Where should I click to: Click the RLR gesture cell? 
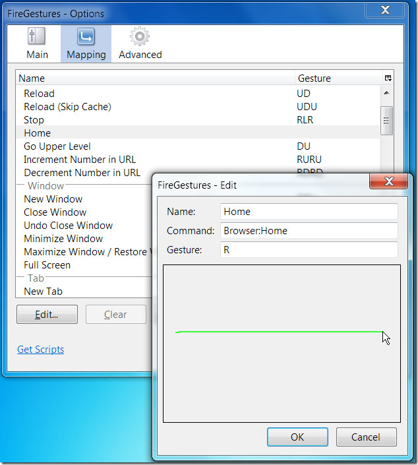pyautogui.click(x=305, y=120)
